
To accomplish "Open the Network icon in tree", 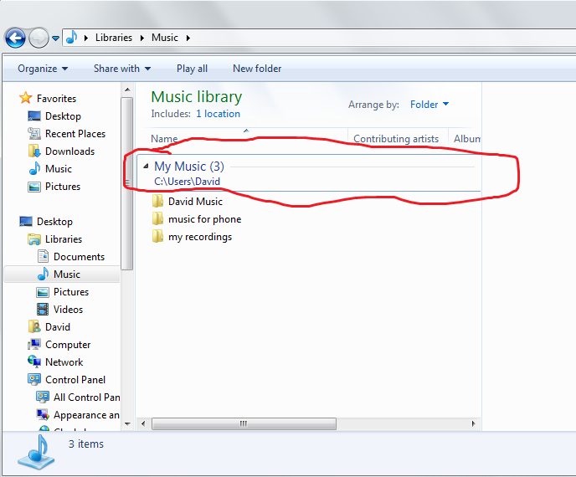I will (x=34, y=362).
